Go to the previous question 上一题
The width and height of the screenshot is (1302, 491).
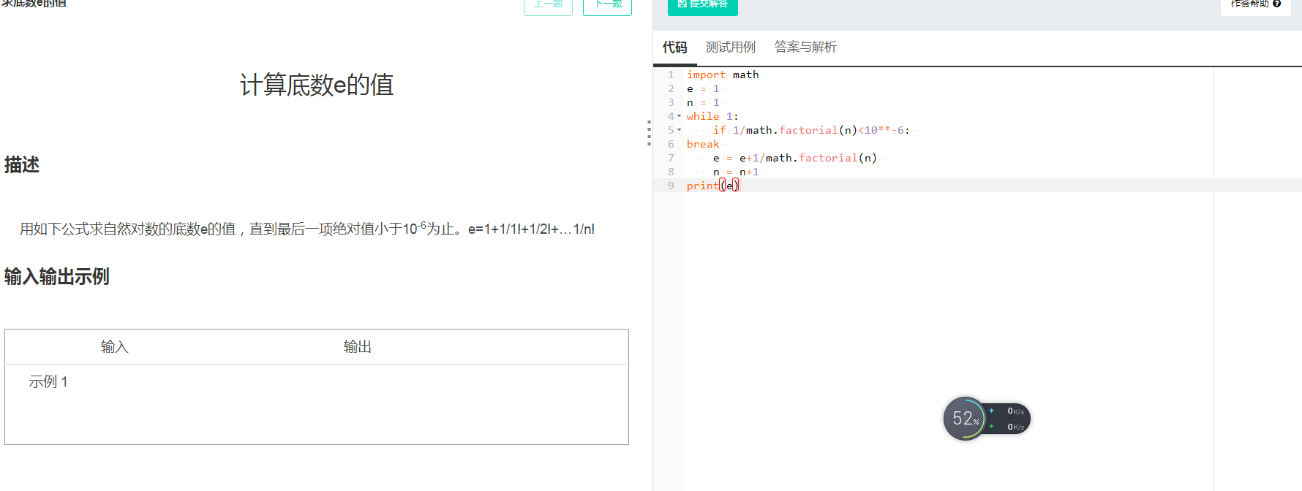(548, 6)
